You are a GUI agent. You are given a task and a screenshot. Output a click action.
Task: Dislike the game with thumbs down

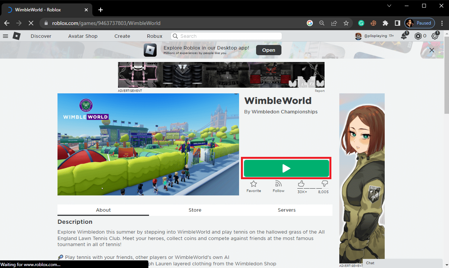pos(324,184)
